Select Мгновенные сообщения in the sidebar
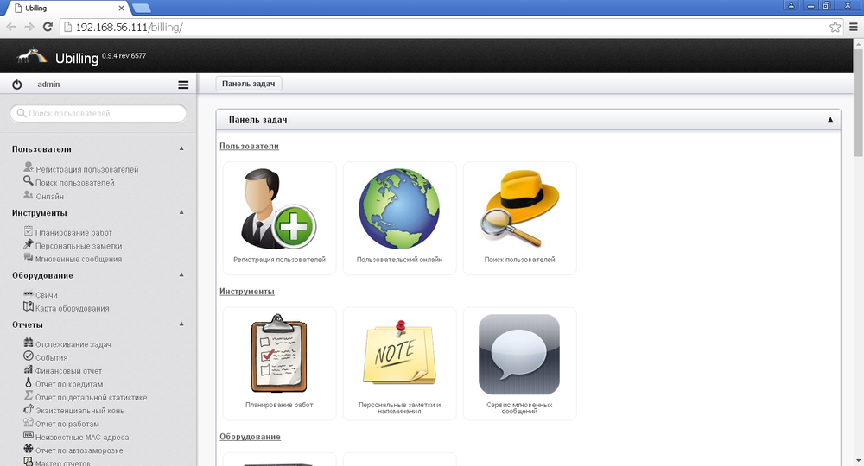This screenshot has width=864, height=466. (x=78, y=259)
